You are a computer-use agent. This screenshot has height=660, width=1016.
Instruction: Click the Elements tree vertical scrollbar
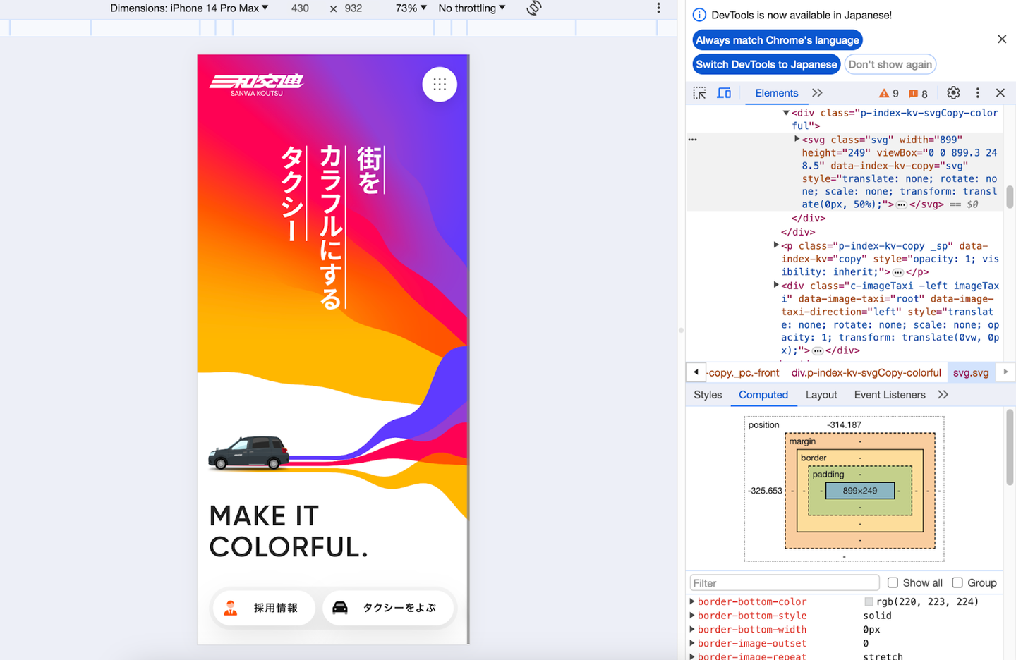[x=1010, y=196]
